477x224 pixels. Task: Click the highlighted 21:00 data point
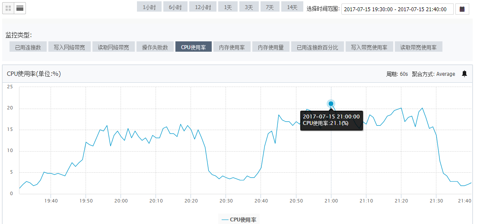coord(331,103)
